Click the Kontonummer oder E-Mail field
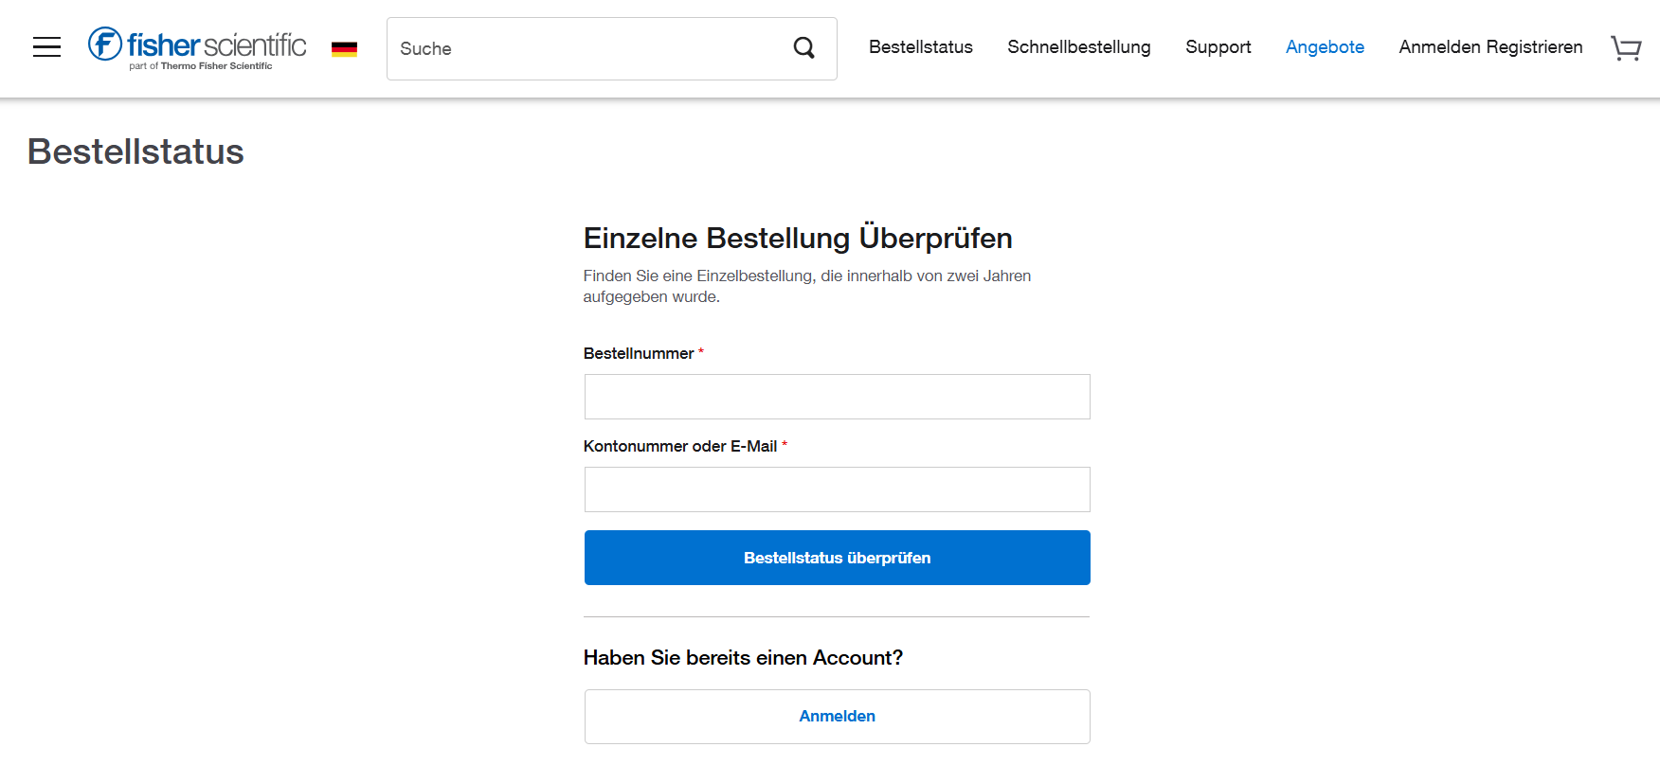 pos(837,489)
